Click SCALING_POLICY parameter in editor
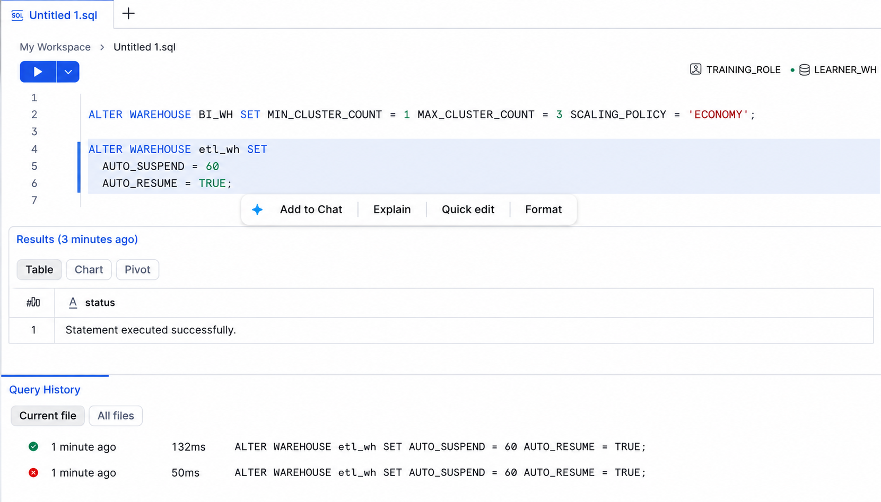The image size is (881, 502). [618, 115]
